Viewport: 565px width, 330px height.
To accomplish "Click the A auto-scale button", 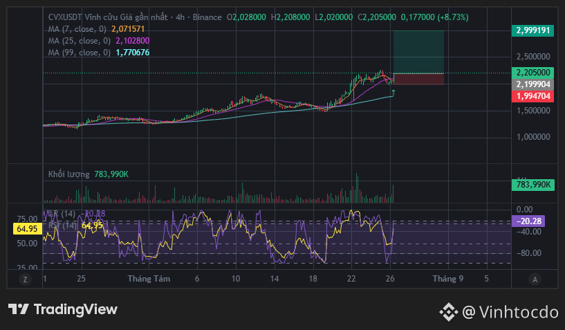I will click(535, 279).
